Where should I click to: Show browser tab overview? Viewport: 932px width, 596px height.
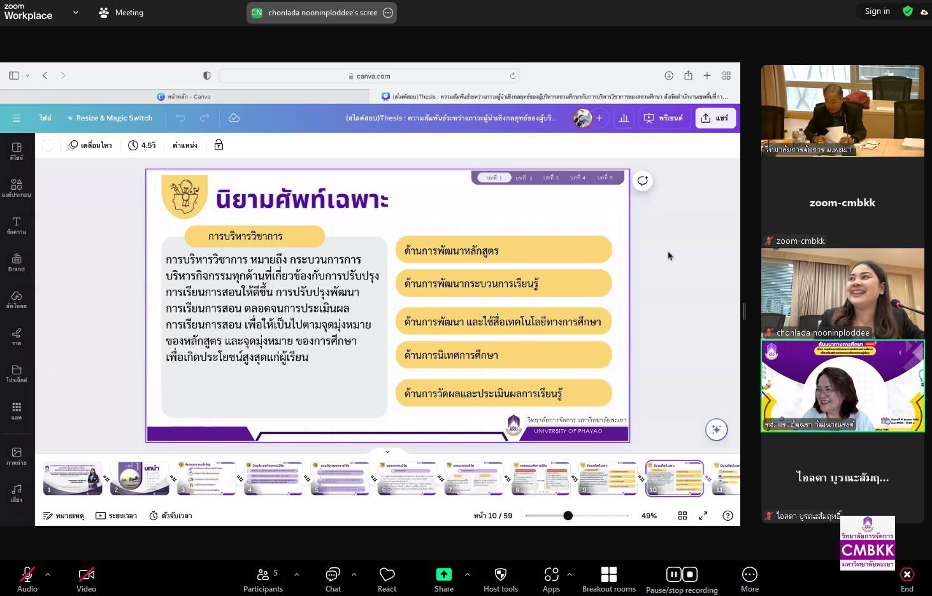point(726,75)
